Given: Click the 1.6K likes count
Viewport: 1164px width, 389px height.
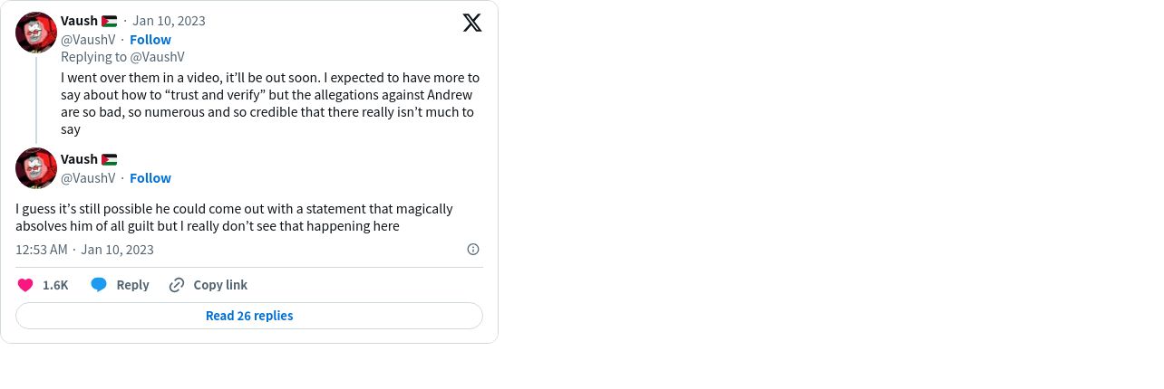Looking at the screenshot, I should [55, 285].
